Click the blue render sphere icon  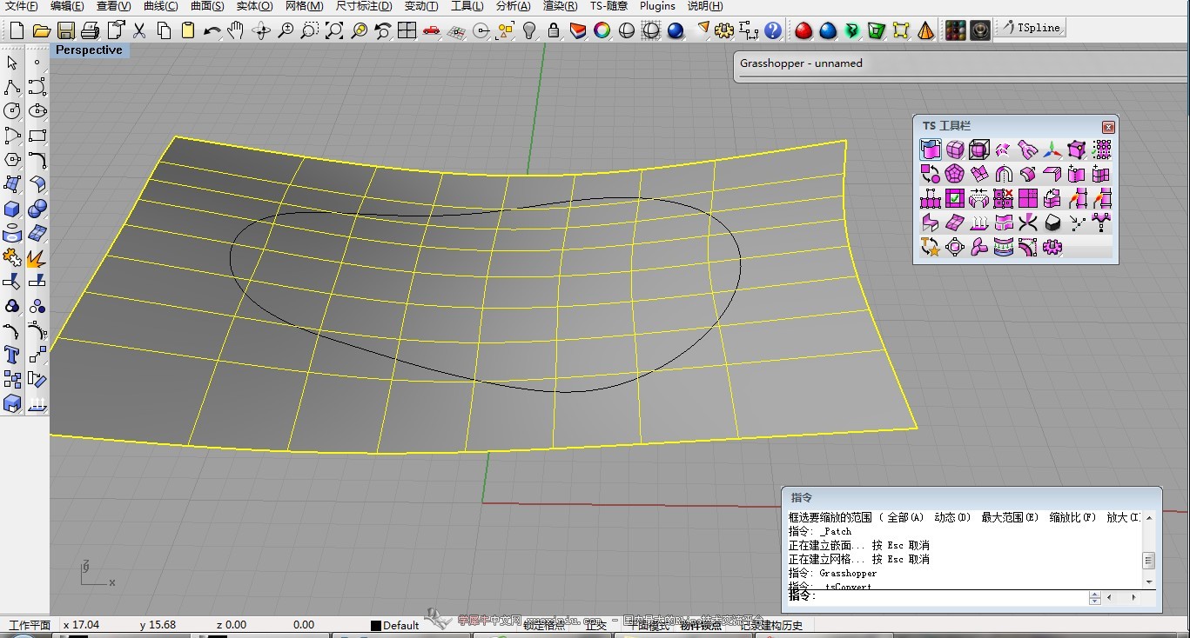(675, 30)
